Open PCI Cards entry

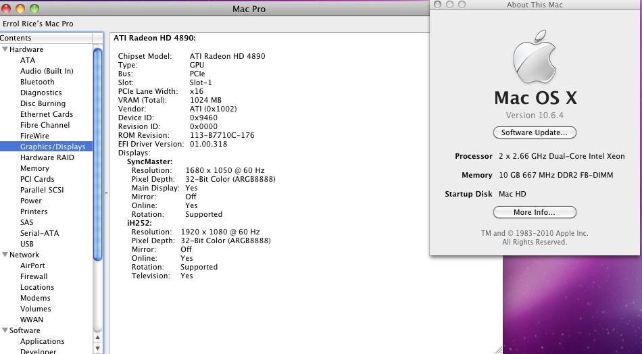point(37,179)
